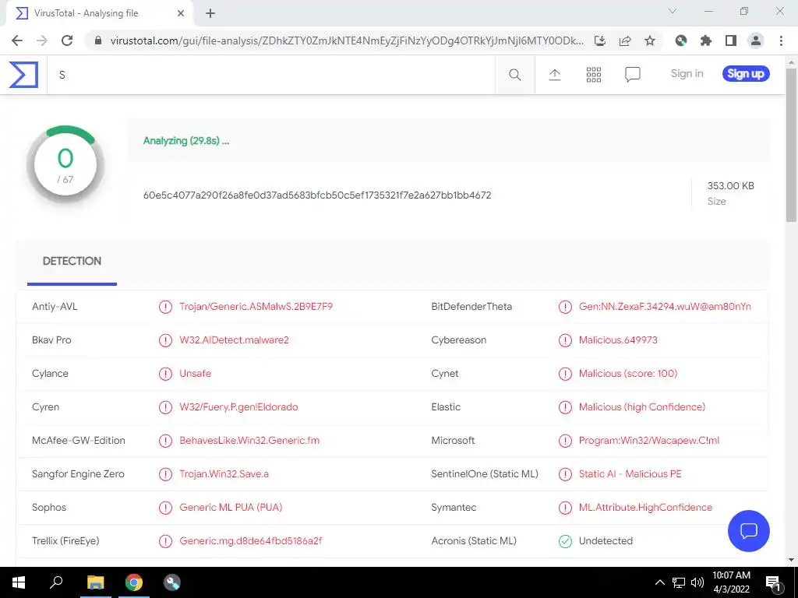Click the Chrome back arrow
This screenshot has height=598, width=798.
pos(17,40)
